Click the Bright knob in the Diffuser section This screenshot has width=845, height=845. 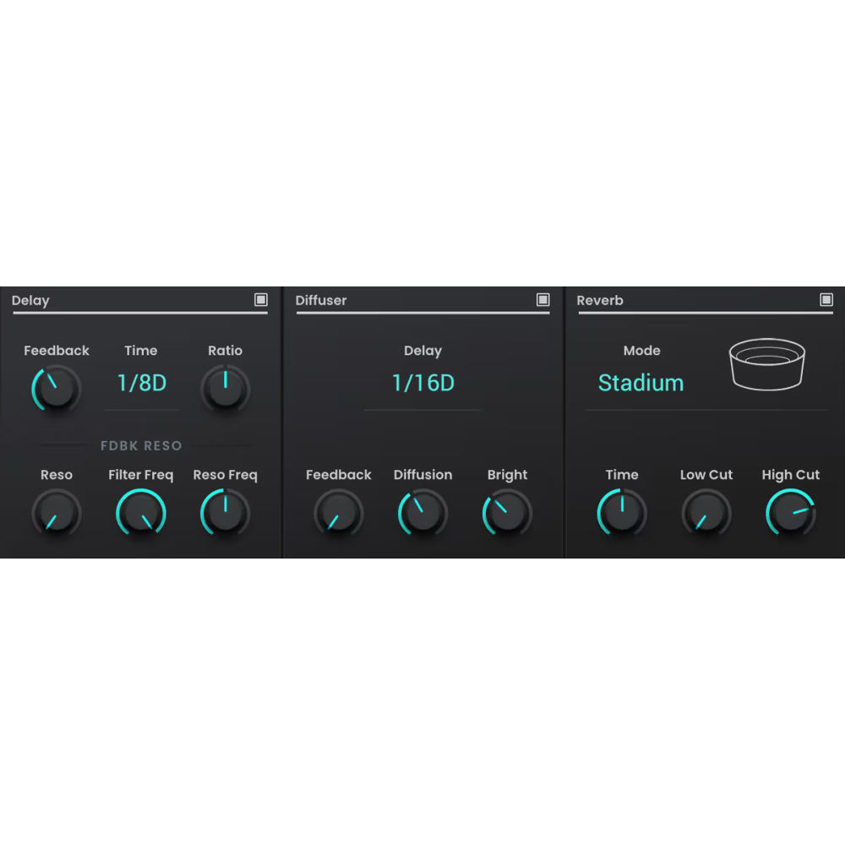point(506,513)
